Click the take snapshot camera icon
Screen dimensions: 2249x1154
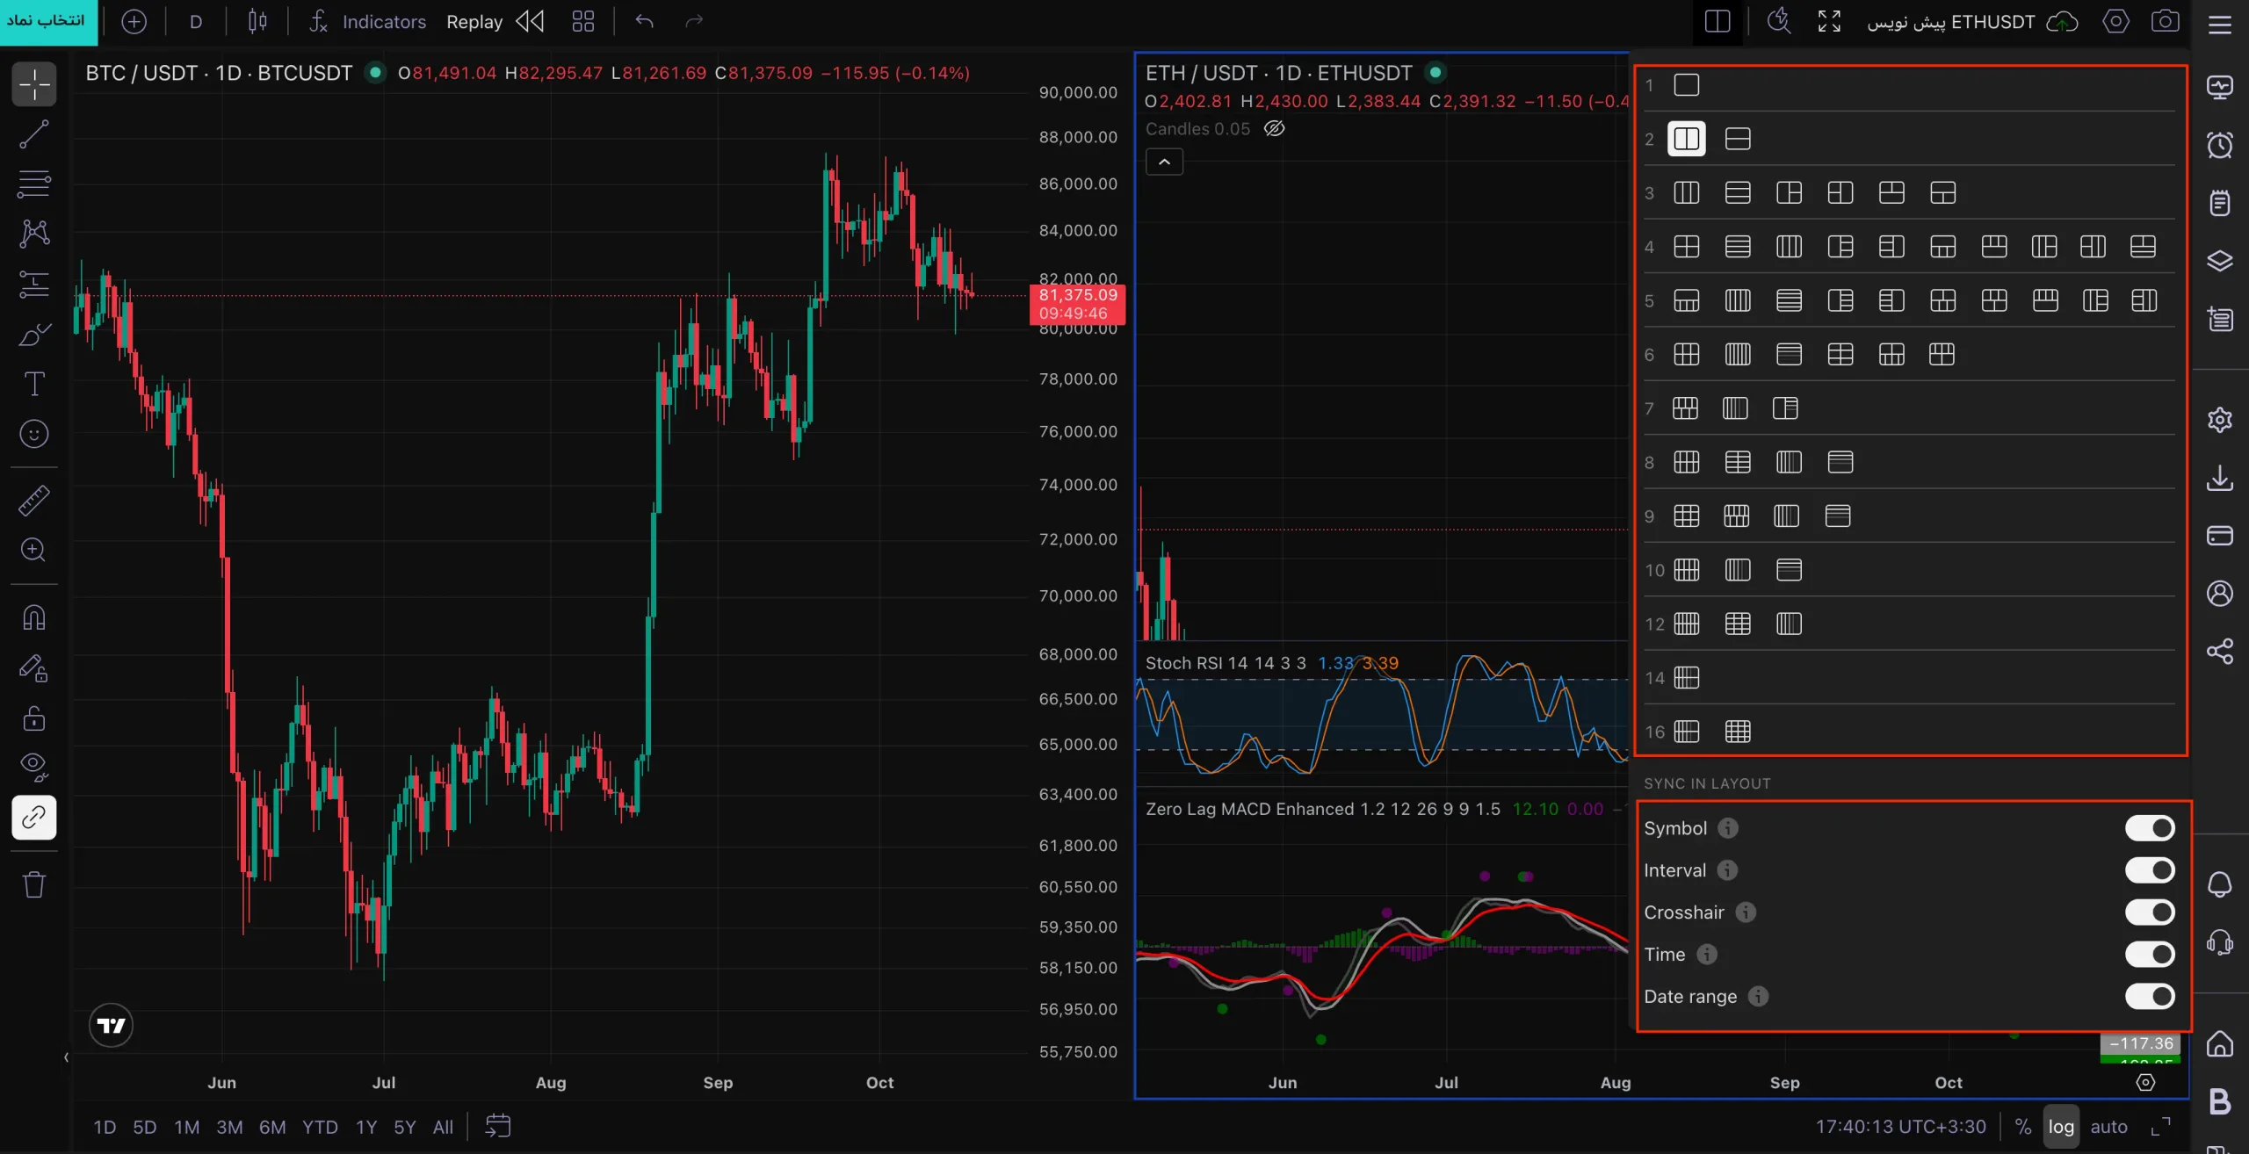2165,21
